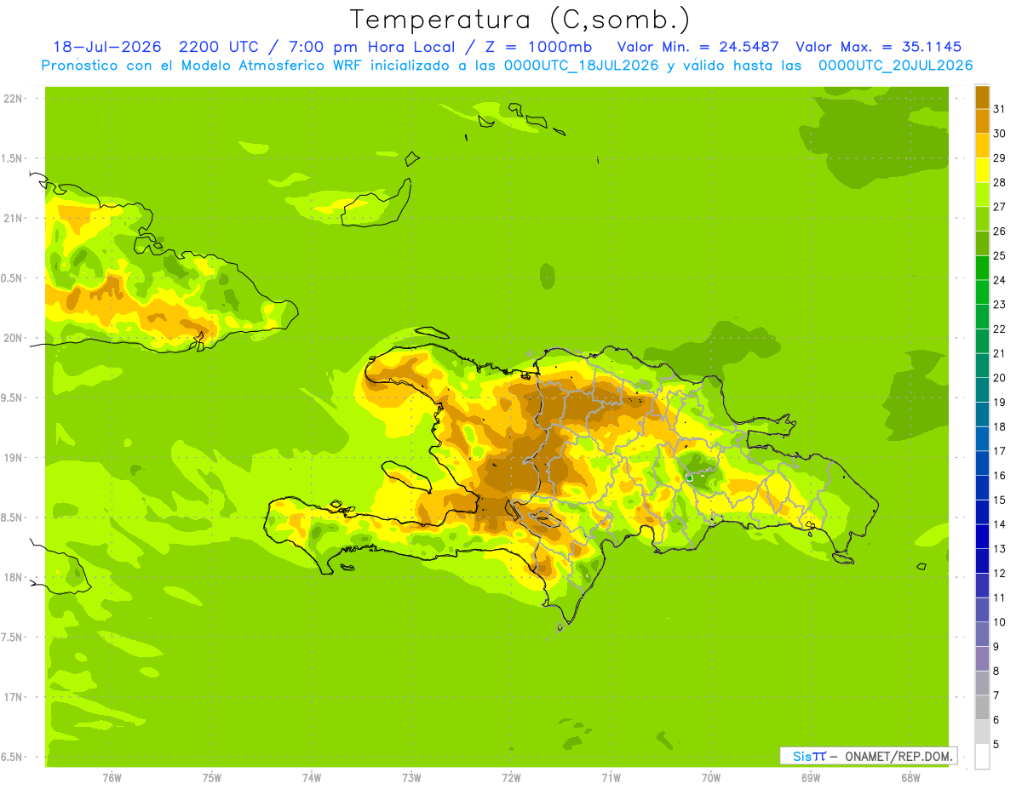1022x789 pixels.
Task: Click the title "Temperatura (C,somb.)"
Action: (x=520, y=20)
